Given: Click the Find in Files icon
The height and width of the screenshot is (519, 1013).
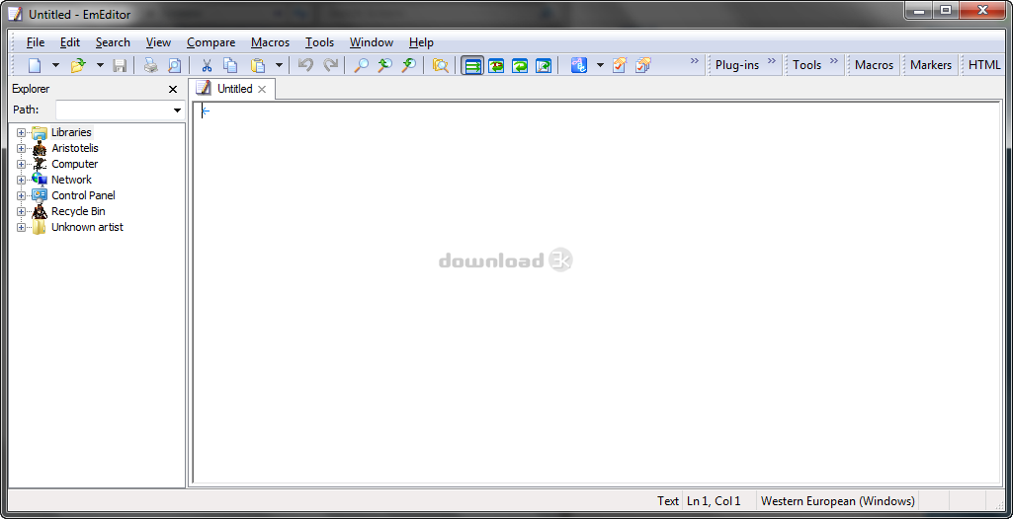Looking at the screenshot, I should pyautogui.click(x=441, y=65).
